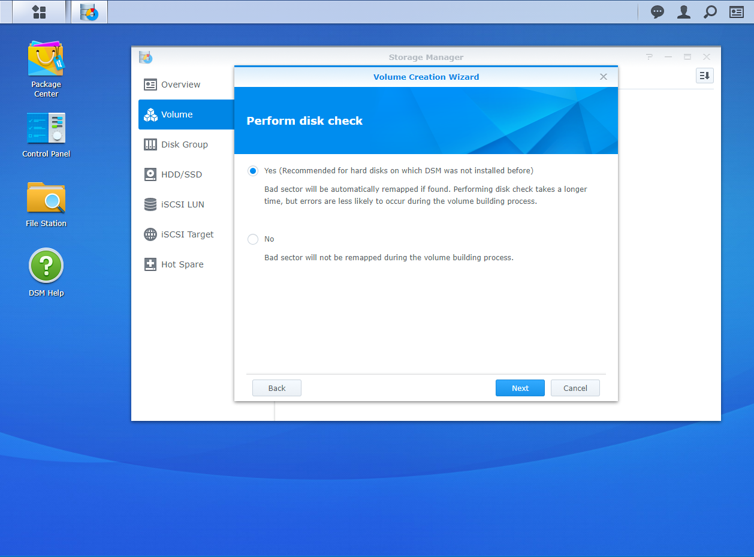Go to the Disk Group section
754x557 pixels.
[x=184, y=144]
